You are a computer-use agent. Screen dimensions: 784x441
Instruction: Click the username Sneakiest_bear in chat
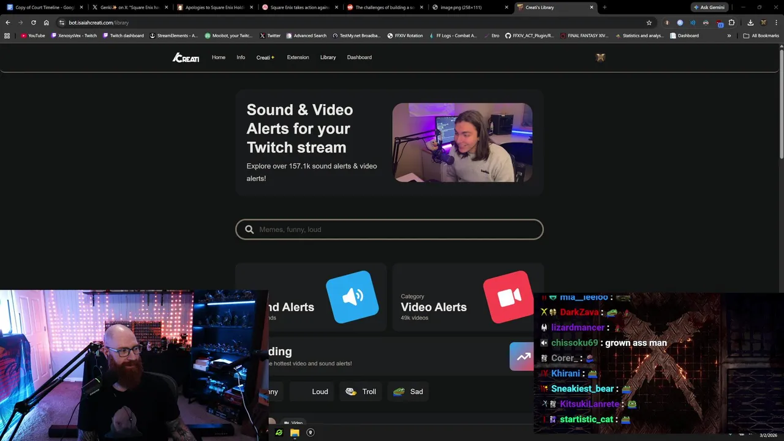tap(582, 389)
